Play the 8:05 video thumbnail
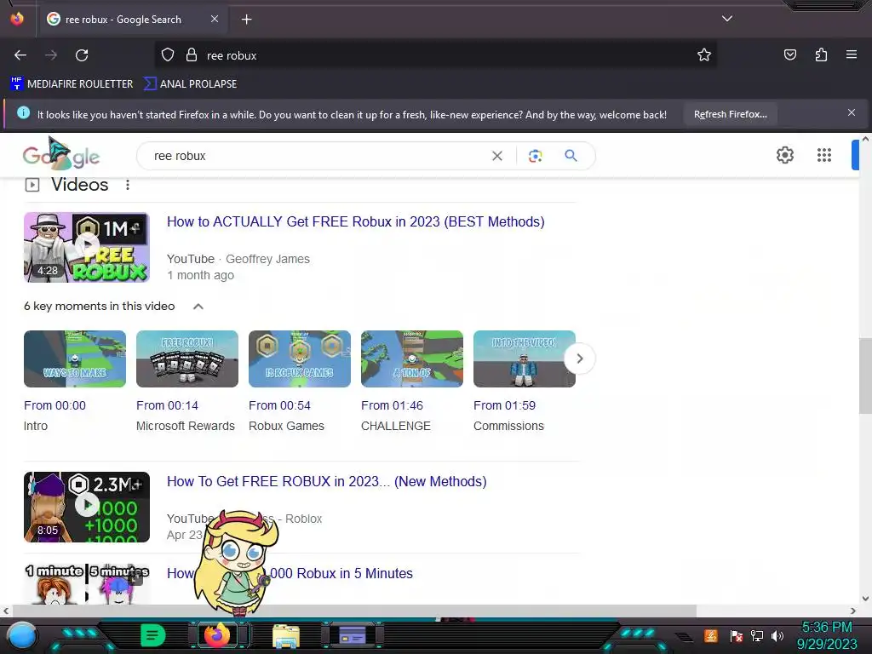This screenshot has height=654, width=872. coord(87,507)
